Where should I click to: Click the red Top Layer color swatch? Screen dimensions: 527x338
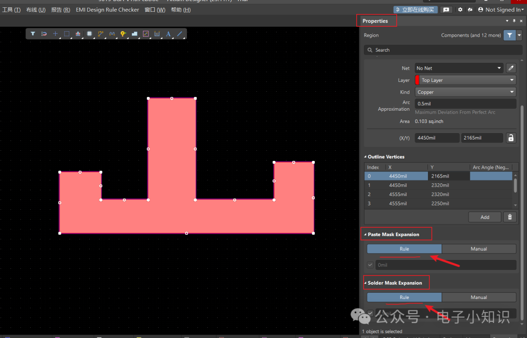click(x=417, y=80)
